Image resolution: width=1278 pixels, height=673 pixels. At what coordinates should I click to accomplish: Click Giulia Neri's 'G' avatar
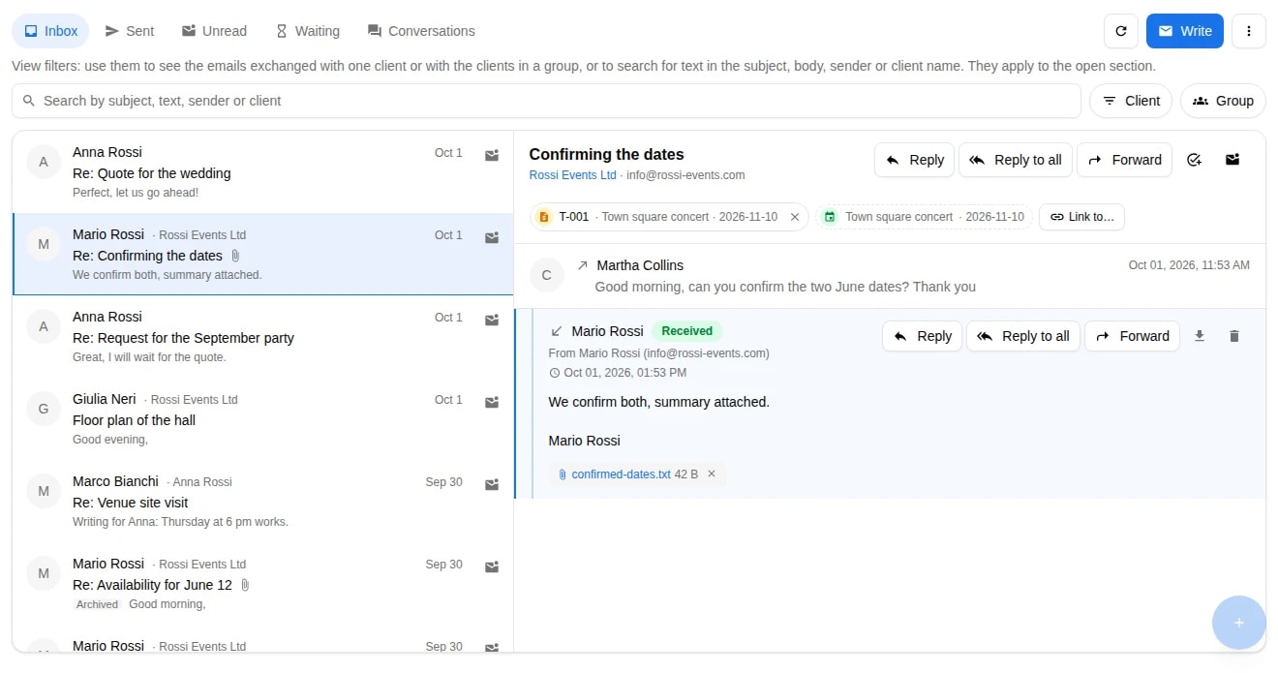click(44, 409)
